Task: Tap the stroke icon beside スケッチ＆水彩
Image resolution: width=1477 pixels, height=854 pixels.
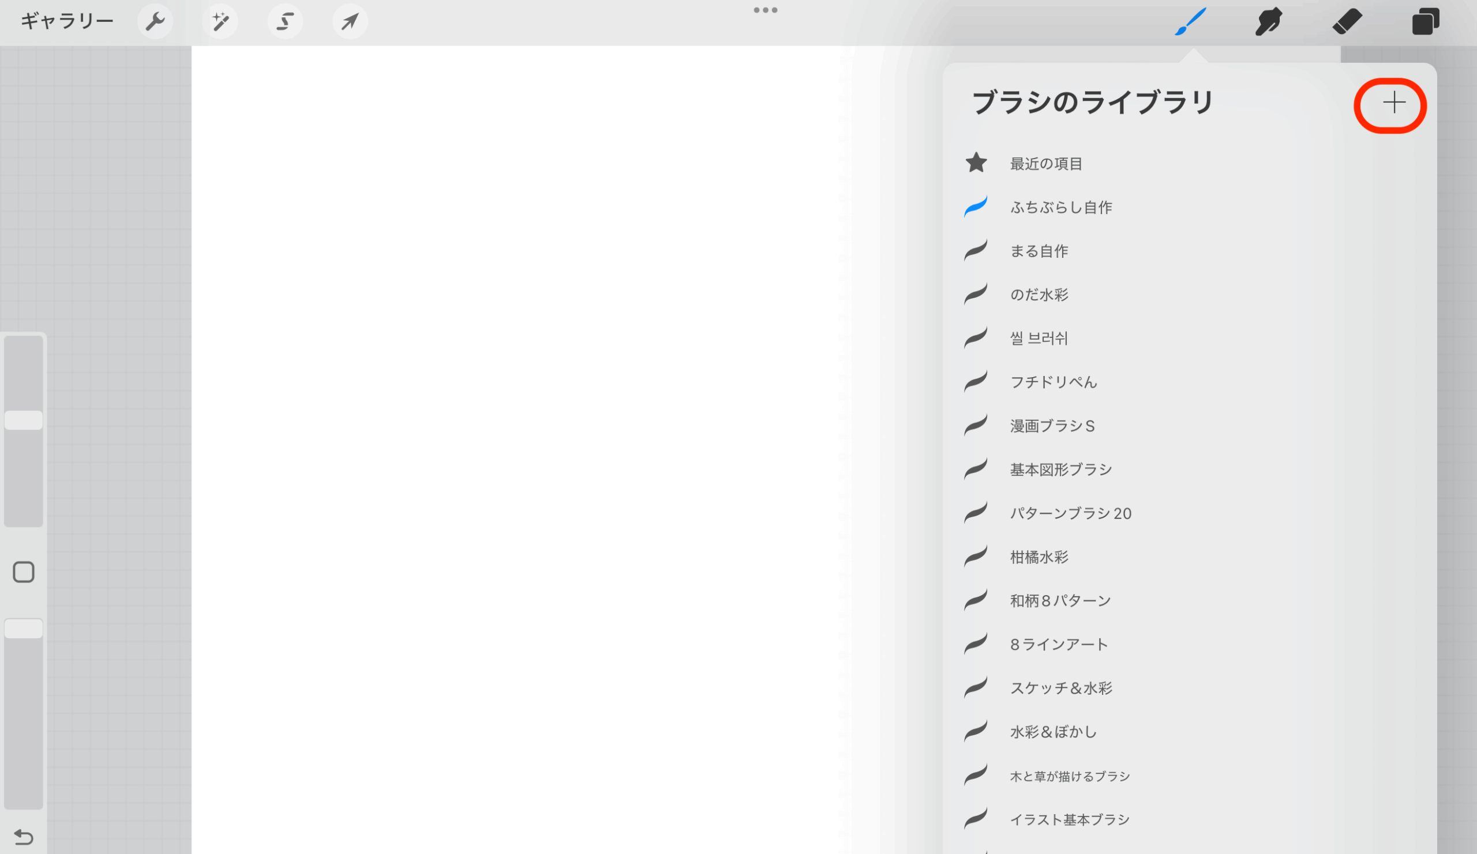Action: (976, 688)
